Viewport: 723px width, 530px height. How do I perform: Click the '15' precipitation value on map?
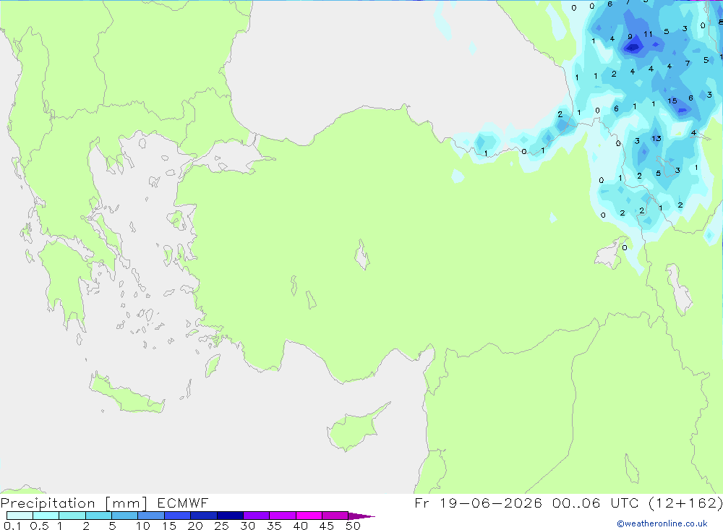click(672, 101)
